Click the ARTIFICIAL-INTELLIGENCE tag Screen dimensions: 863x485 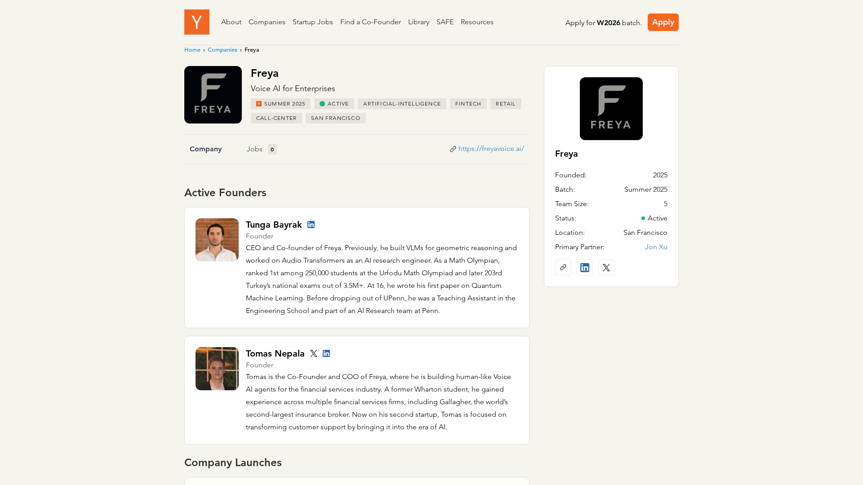tap(402, 104)
